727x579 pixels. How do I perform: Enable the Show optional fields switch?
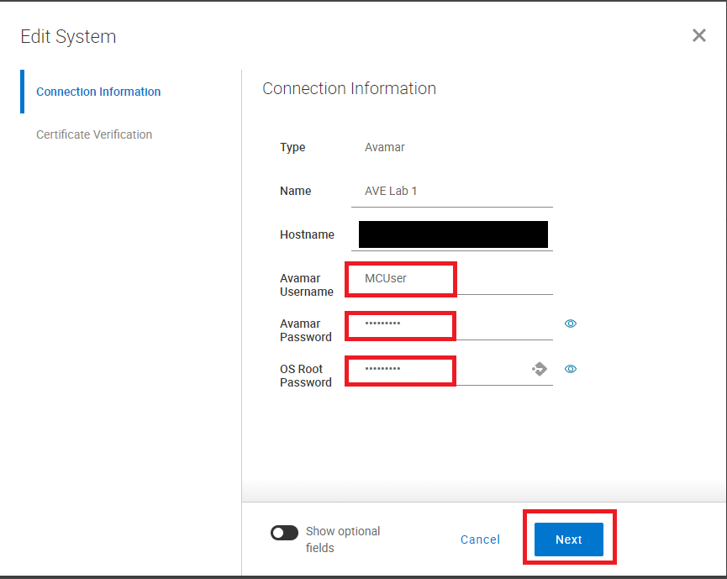pyautogui.click(x=284, y=532)
